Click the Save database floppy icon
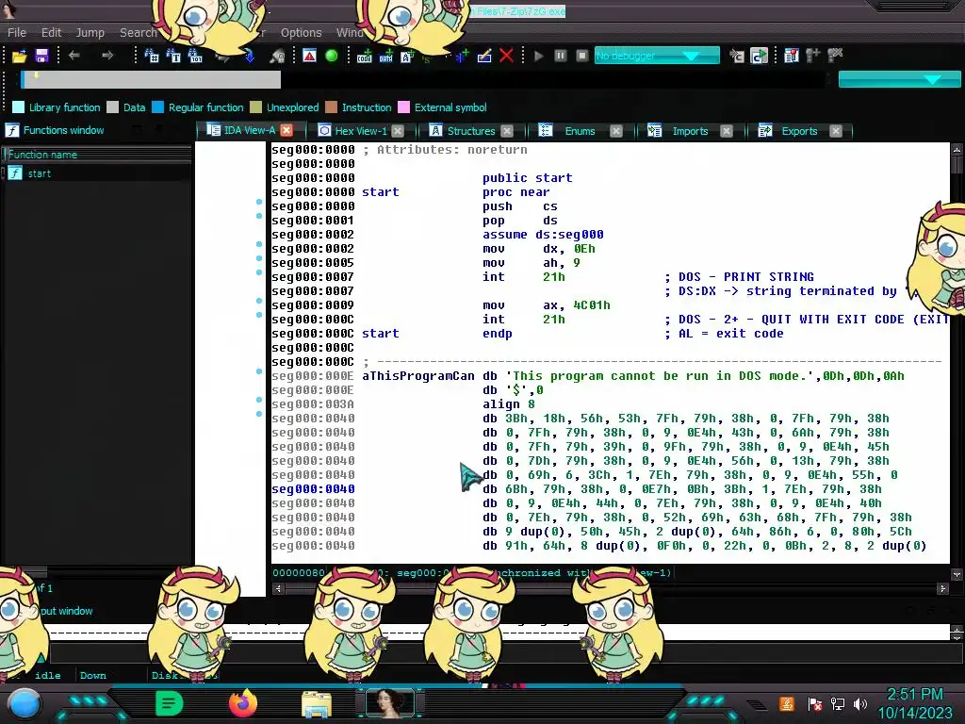The width and height of the screenshot is (965, 724). click(x=41, y=56)
